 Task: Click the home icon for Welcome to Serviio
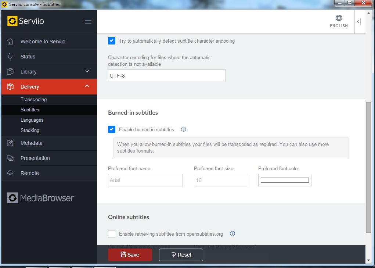(10, 42)
